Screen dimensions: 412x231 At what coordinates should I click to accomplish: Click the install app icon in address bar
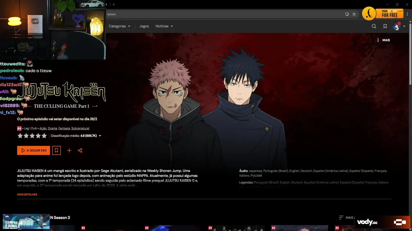click(347, 14)
